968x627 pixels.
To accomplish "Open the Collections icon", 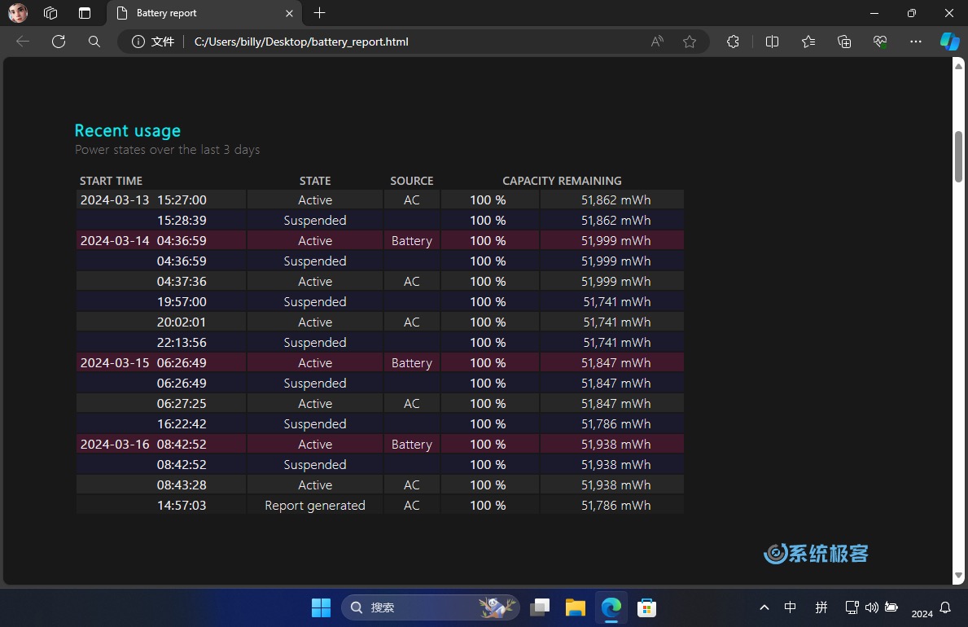I will point(844,42).
